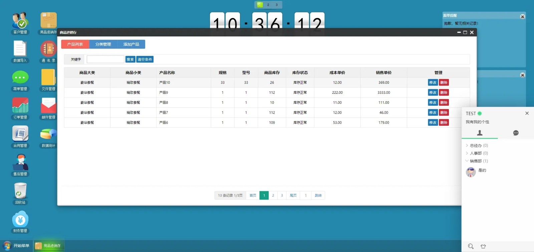
Task: Open the 合同管理 desktop icon
Action: coord(20,135)
